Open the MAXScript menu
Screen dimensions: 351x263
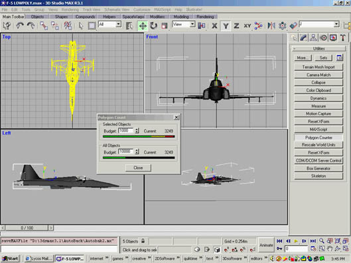(x=163, y=10)
